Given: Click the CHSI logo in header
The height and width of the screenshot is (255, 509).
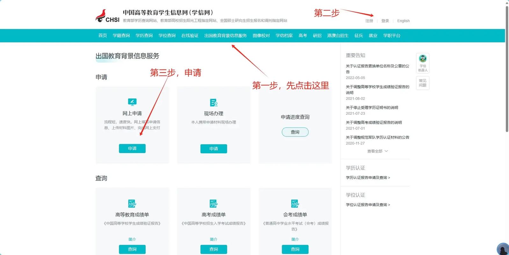Looking at the screenshot, I should (107, 16).
